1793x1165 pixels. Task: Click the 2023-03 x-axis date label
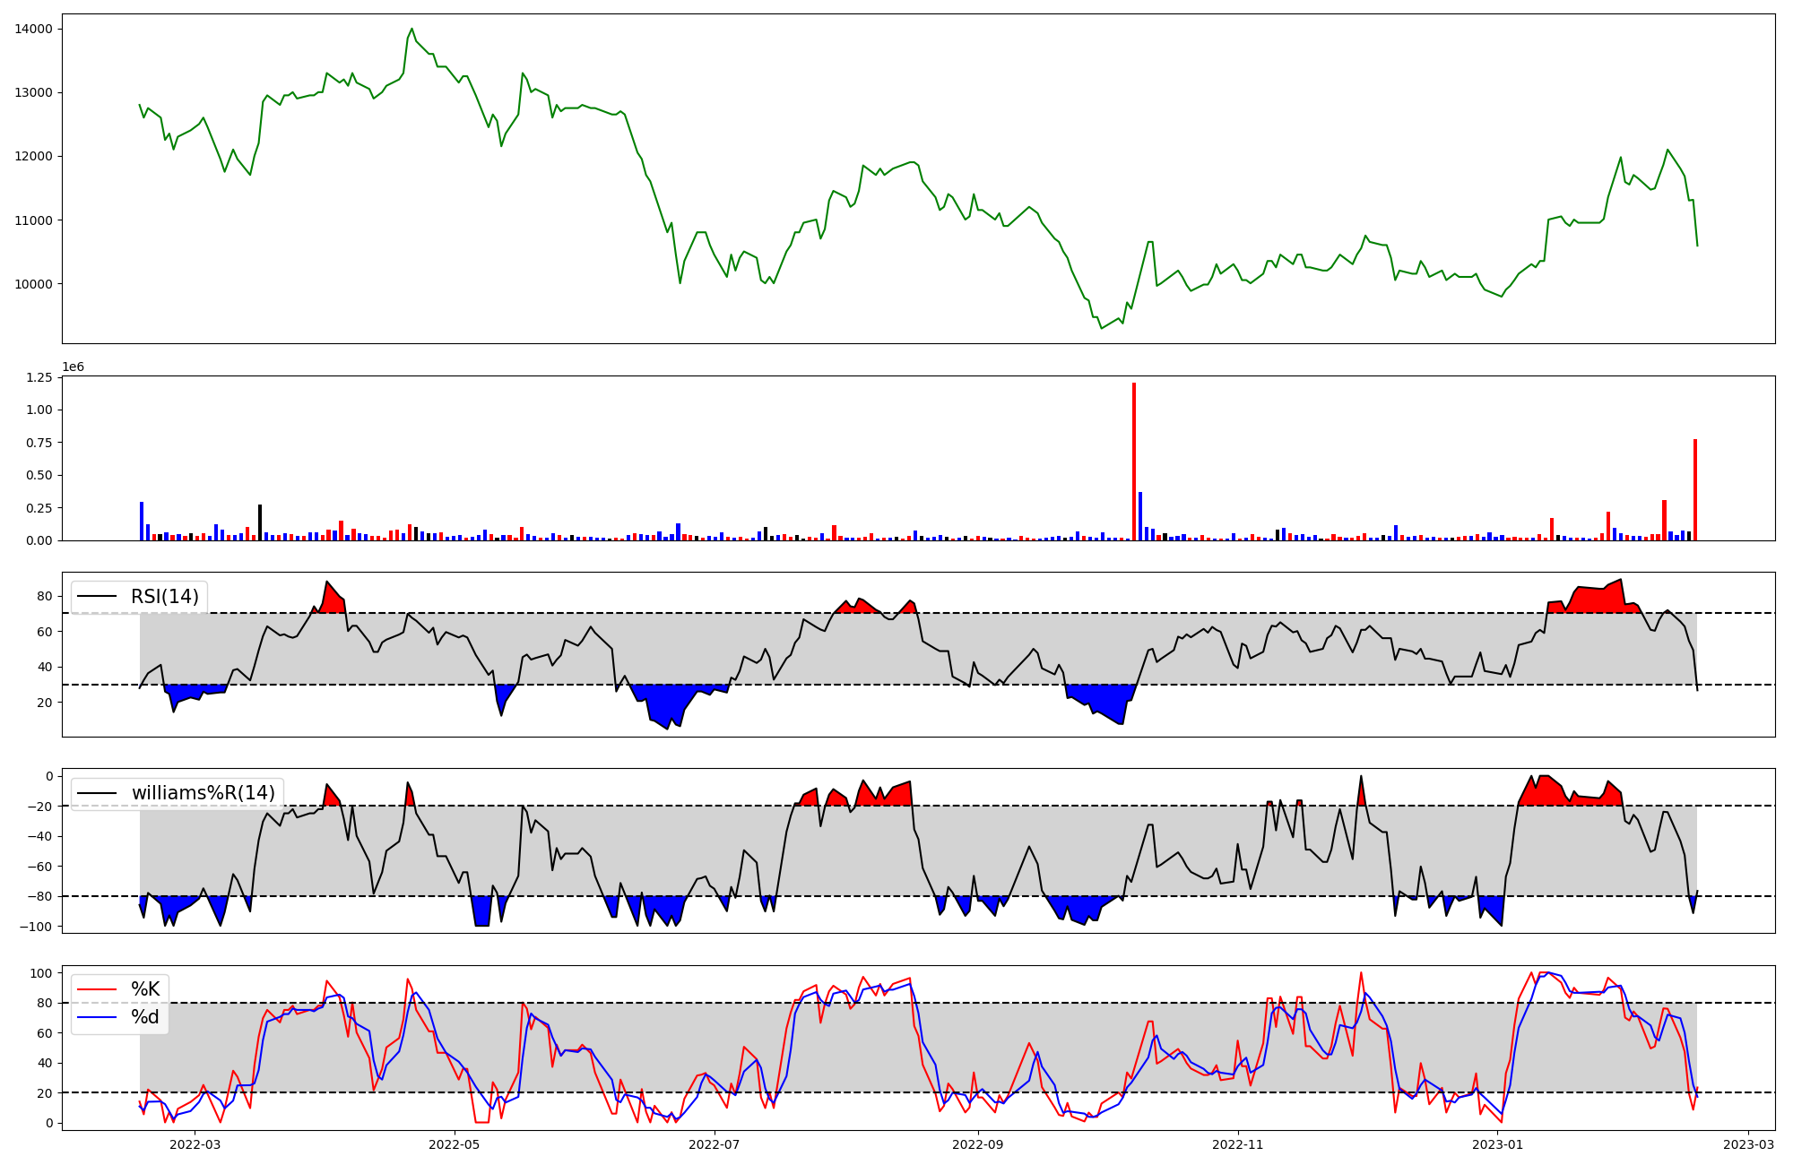[1748, 1144]
